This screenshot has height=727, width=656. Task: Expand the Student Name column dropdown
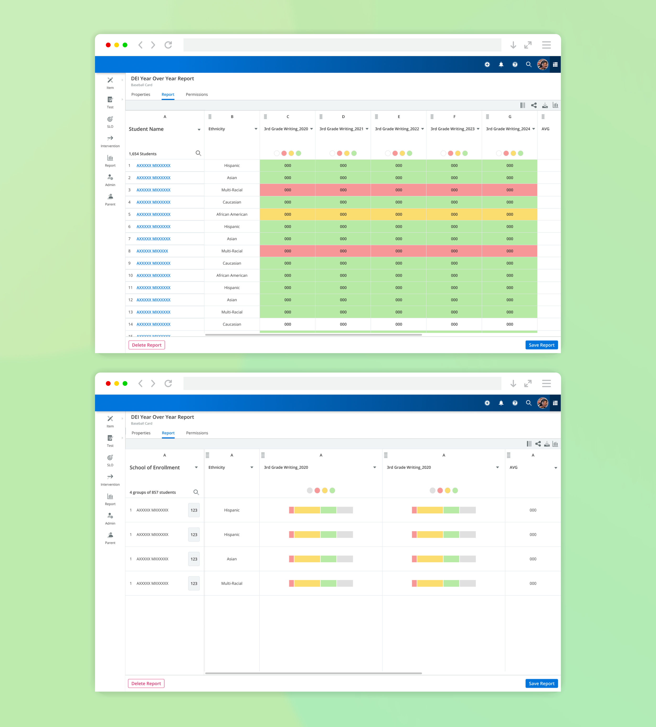(199, 129)
